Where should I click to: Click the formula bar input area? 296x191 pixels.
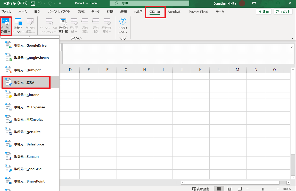point(177,54)
